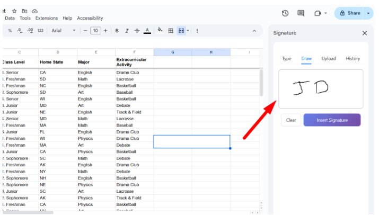This screenshot has width=379, height=215.
Task: Click the cloud save status icon
Action: [x=35, y=11]
